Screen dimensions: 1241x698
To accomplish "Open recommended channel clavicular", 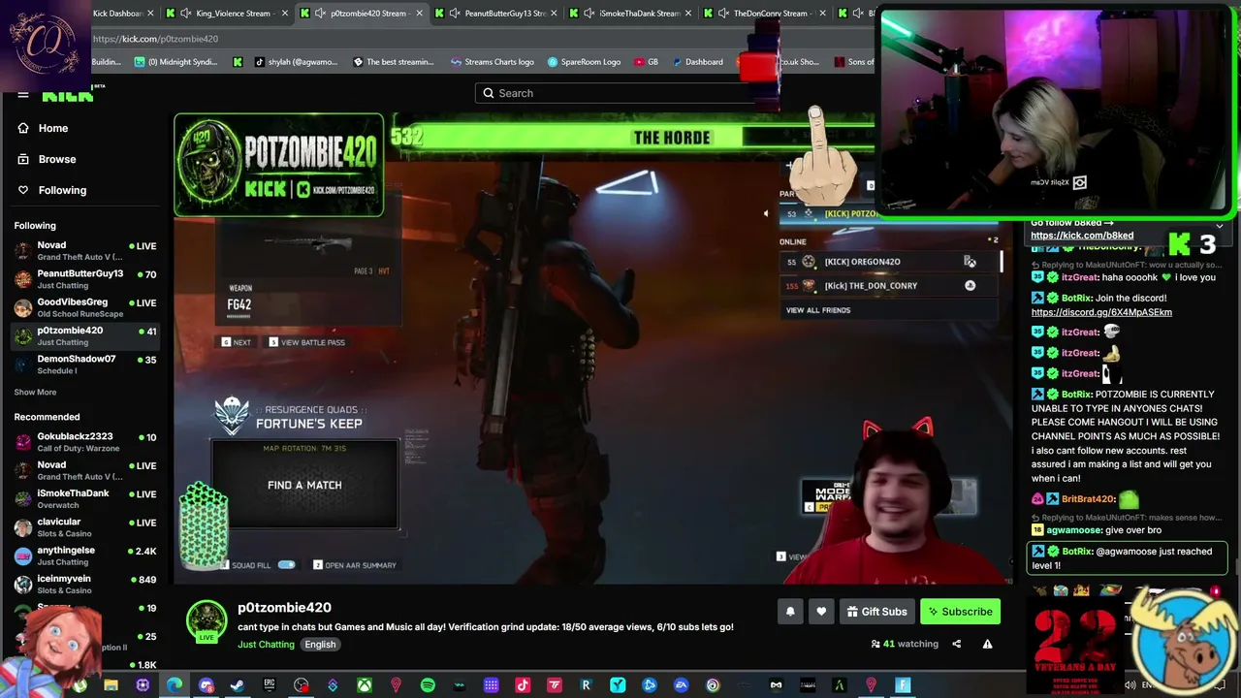I will 85,527.
